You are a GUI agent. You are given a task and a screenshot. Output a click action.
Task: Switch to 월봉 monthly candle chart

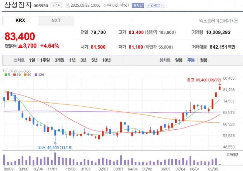[204, 60]
